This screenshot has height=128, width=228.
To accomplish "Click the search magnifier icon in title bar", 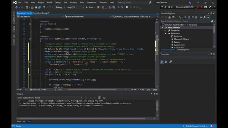I will click(x=150, y=2).
